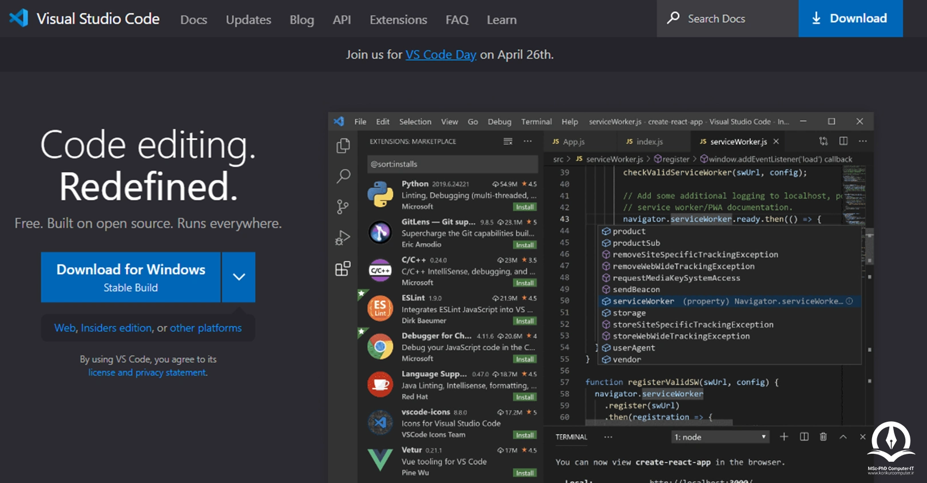The width and height of the screenshot is (927, 483).
Task: Click the register breadcrumb item
Action: click(671, 159)
